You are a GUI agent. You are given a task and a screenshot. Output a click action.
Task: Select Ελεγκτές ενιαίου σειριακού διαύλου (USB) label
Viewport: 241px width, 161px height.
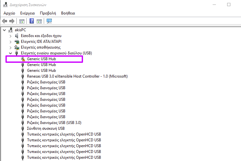[56, 53]
